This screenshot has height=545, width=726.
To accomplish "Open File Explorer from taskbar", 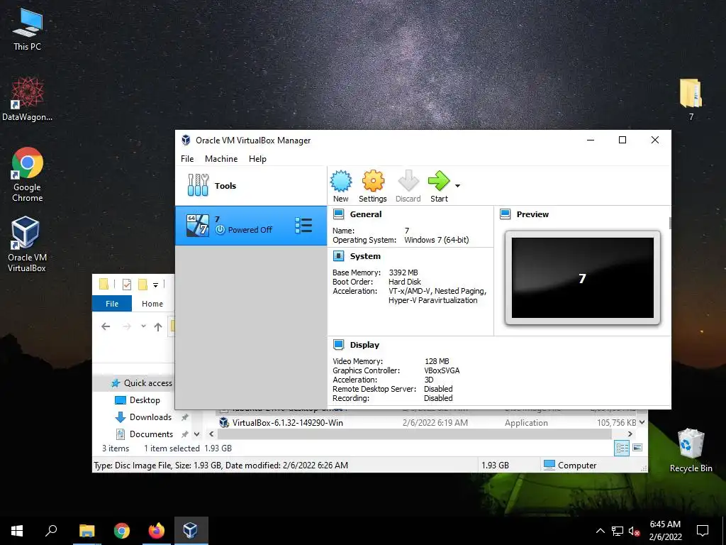I will click(x=87, y=531).
